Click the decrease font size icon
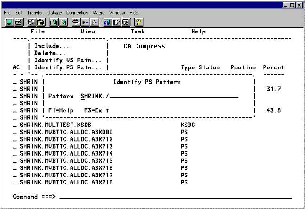Image resolution: width=305 pixels, height=209 pixels. [85, 22]
